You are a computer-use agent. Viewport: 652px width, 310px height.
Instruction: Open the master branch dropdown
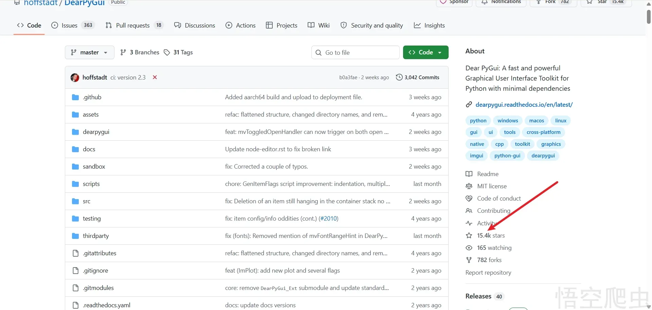89,52
